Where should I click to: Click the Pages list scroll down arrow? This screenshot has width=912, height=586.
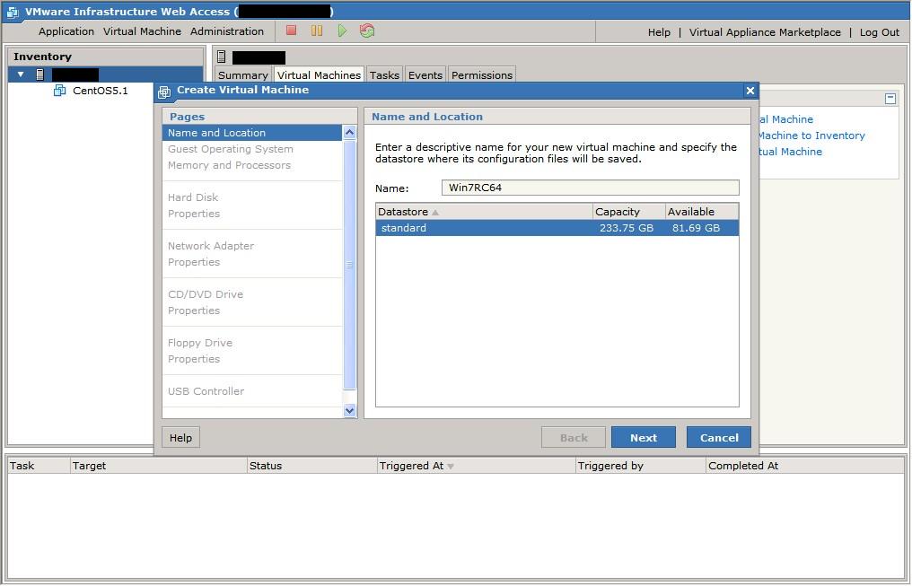(349, 410)
